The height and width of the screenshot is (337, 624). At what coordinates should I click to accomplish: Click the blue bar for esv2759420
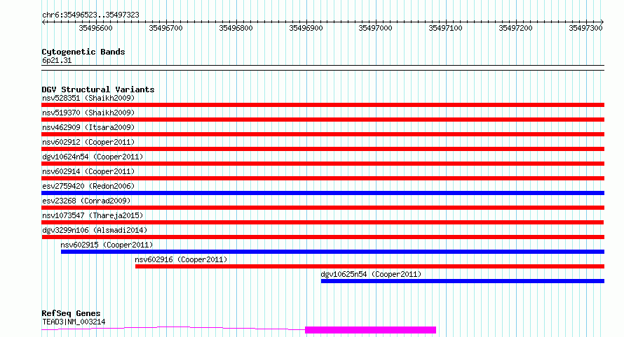tap(323, 193)
